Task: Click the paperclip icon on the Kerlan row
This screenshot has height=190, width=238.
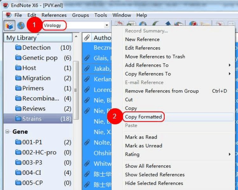Action: point(87,79)
